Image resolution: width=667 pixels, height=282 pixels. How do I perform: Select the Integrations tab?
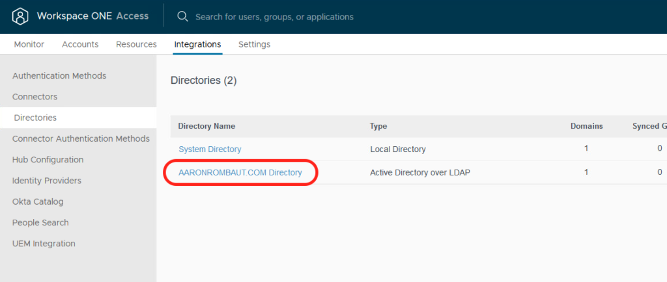(197, 44)
